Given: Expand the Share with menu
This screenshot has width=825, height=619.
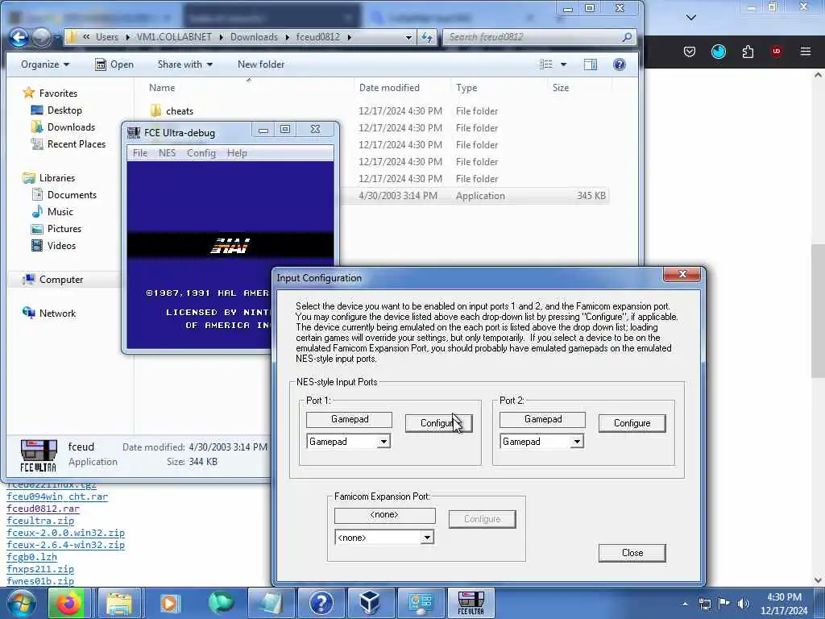Looking at the screenshot, I should pos(184,64).
